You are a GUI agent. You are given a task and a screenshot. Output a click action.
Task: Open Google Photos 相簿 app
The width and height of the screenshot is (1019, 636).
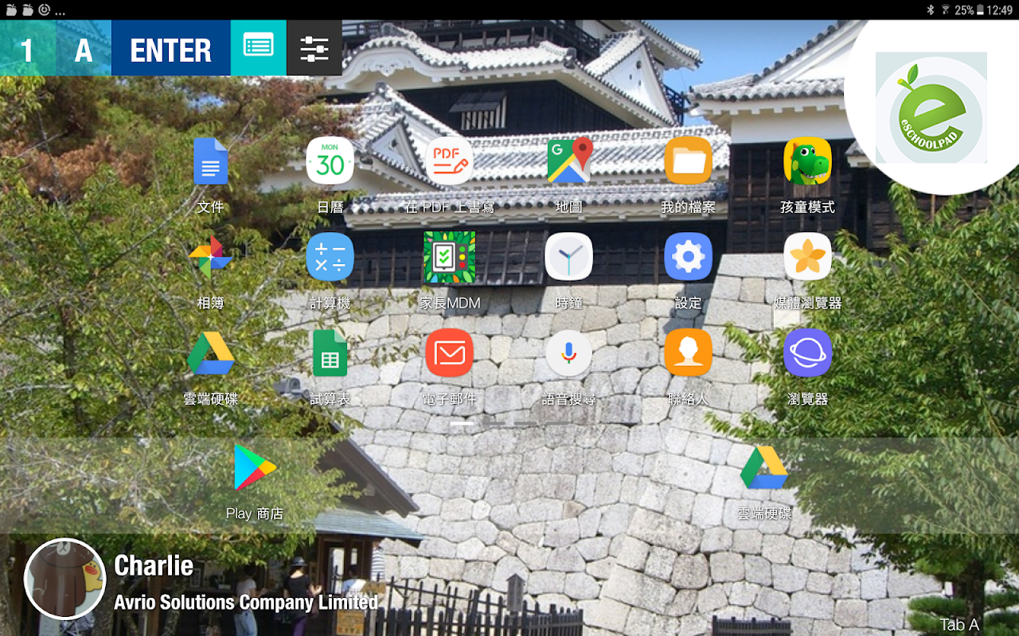[210, 257]
